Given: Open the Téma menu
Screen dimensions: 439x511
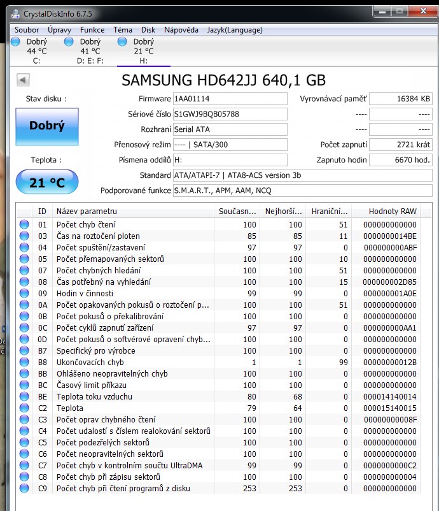Looking at the screenshot, I should (x=123, y=30).
